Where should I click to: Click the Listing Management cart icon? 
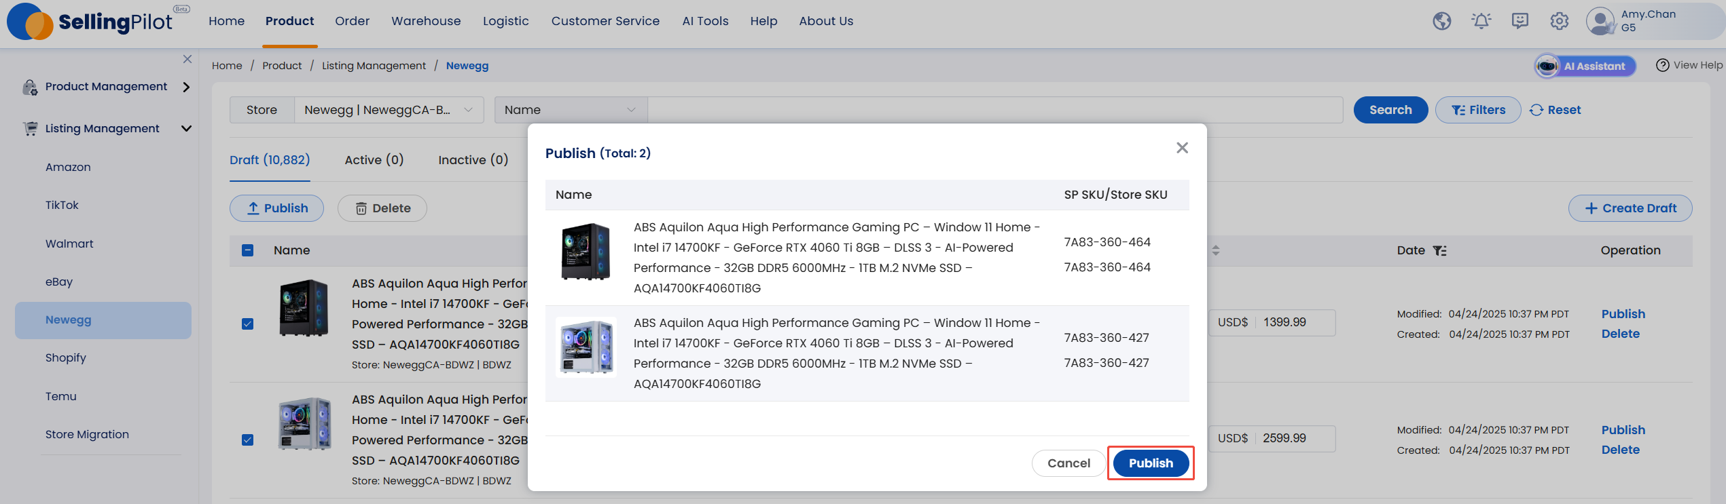click(30, 128)
